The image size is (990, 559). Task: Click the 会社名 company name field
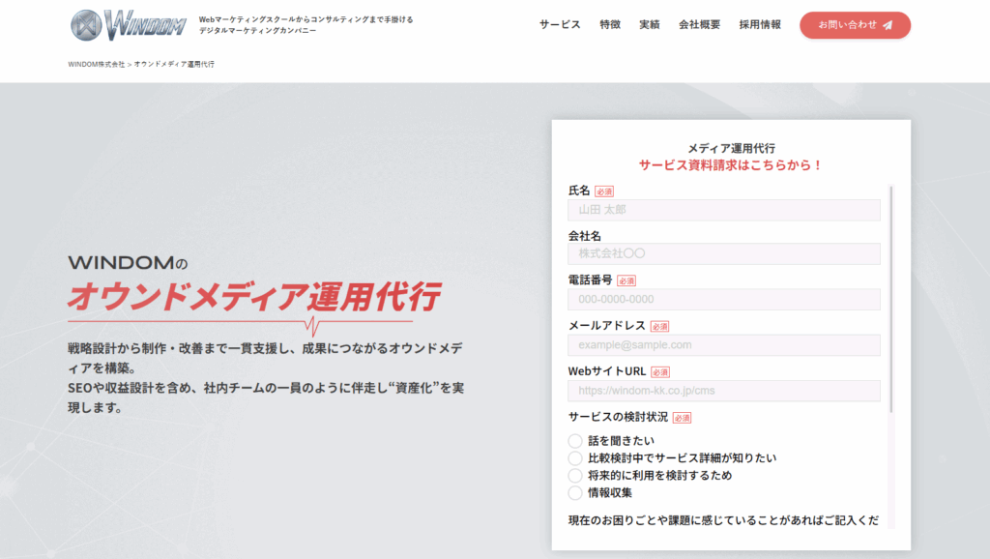(x=723, y=254)
